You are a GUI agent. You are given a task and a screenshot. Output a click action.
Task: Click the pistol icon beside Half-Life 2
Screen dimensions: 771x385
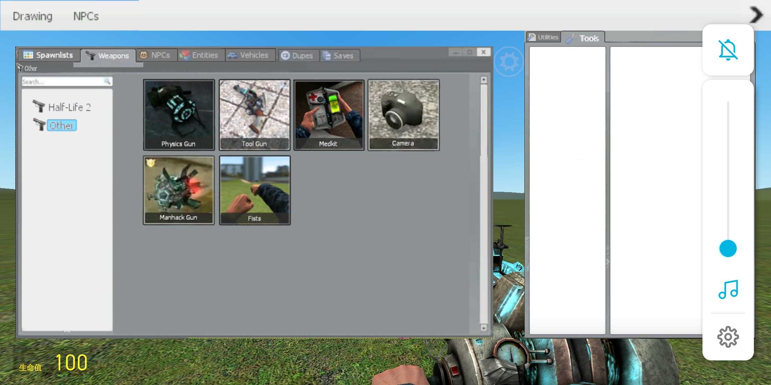[x=39, y=106]
